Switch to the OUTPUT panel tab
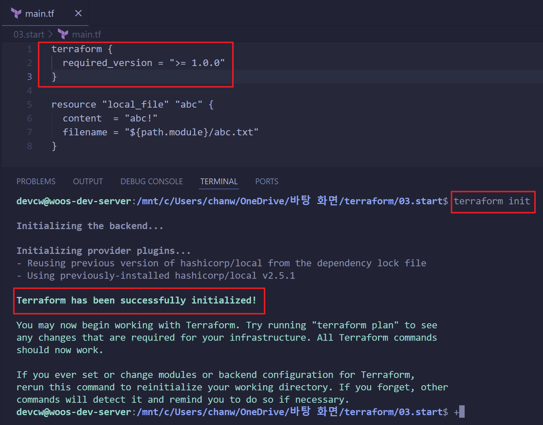543x425 pixels. (x=88, y=181)
